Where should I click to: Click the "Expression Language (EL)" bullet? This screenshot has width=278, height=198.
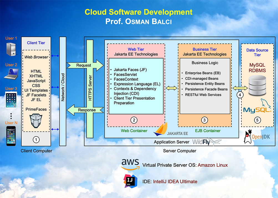137,84
